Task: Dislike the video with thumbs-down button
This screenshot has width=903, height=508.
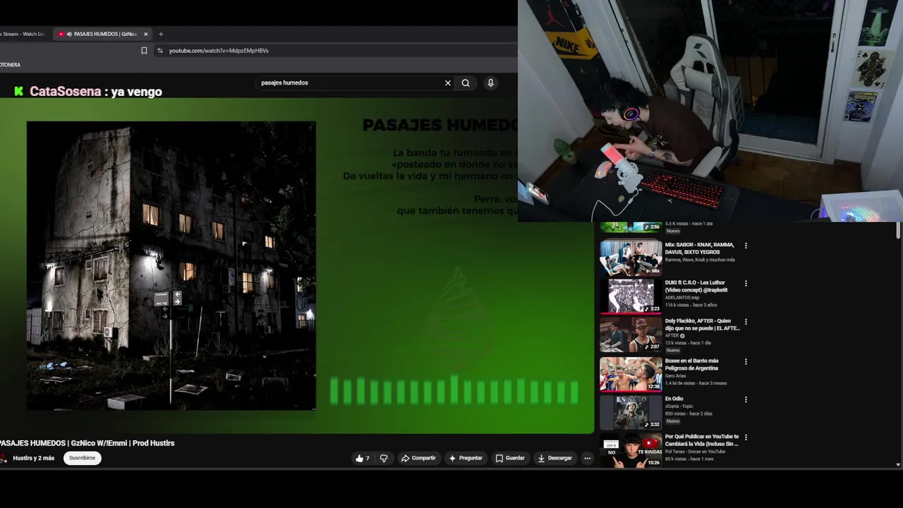Action: 384,458
